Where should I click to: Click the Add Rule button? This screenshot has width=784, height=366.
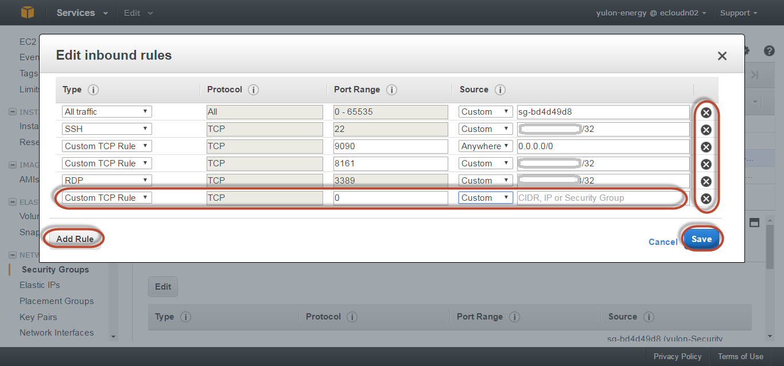[75, 239]
